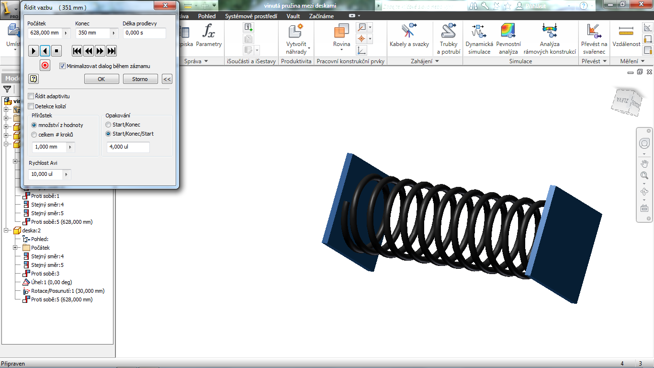The width and height of the screenshot is (654, 368).
Task: Launch Dynamická simulace
Action: coord(479,38)
